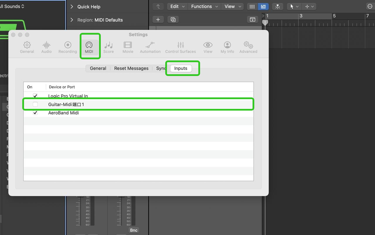The image size is (375, 235).
Task: Click the up-arrow back button in Tracks toolbar
Action: point(158,6)
